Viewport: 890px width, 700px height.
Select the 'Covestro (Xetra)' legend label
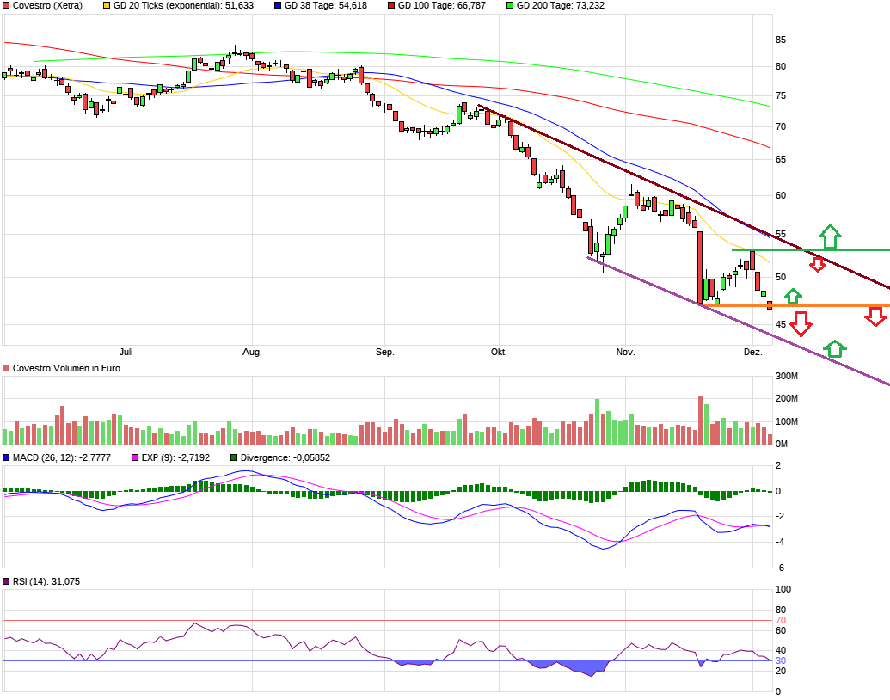coord(47,6)
